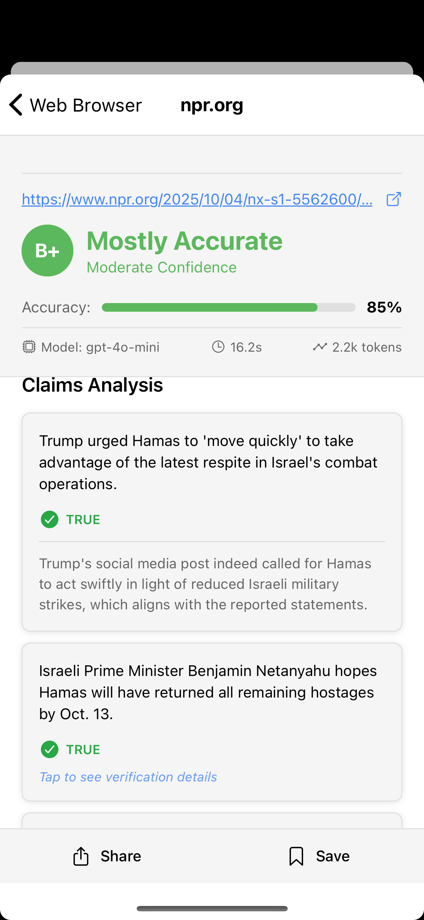Viewport: 424px width, 920px height.
Task: Go back to Web Browser
Action: (86, 105)
